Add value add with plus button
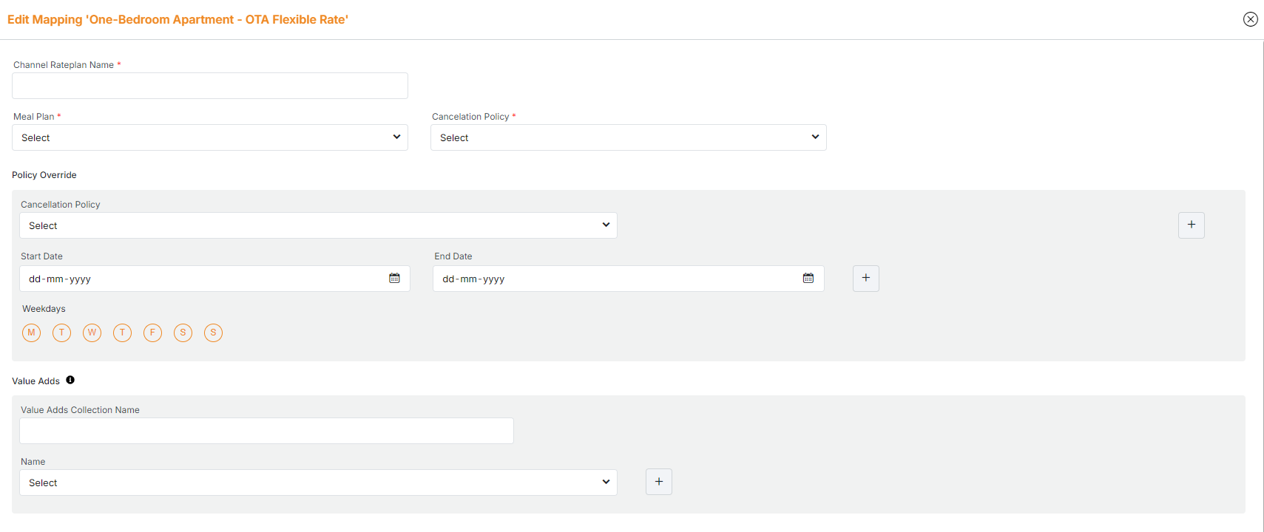Viewport: 1264px width, 532px height. [x=658, y=482]
